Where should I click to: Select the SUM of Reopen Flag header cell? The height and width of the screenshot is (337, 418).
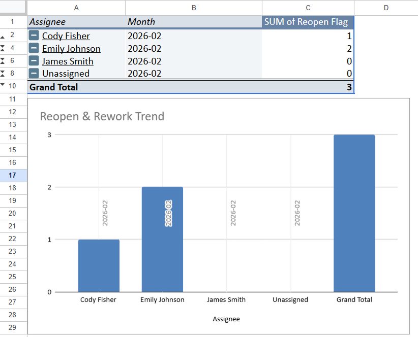[x=308, y=22]
